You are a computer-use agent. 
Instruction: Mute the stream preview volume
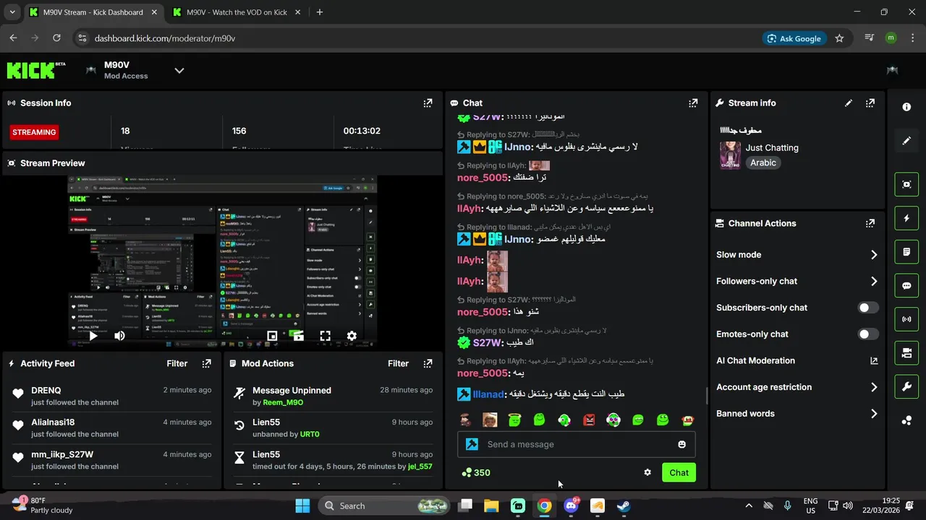click(119, 336)
